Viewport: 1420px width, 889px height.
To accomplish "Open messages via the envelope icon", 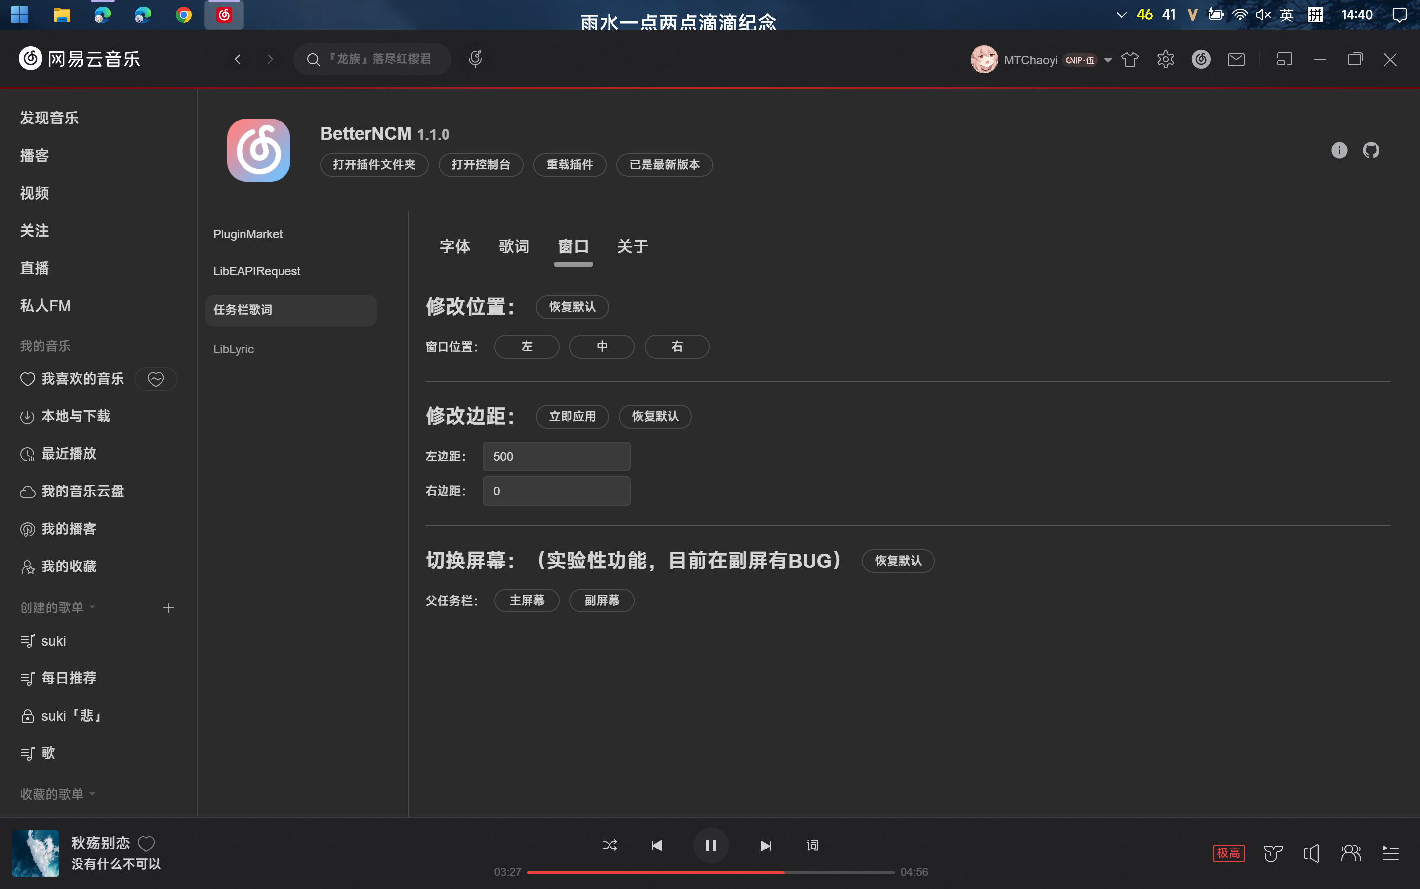I will point(1237,59).
